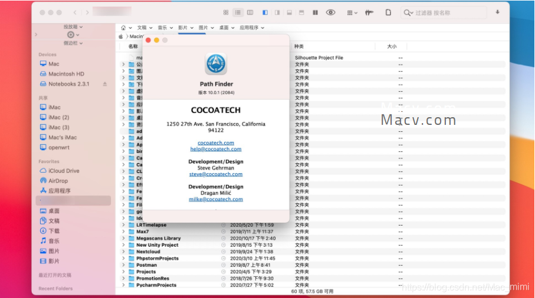The height and width of the screenshot is (298, 535).
Task: Click the drop stack target icon
Action: click(x=71, y=35)
